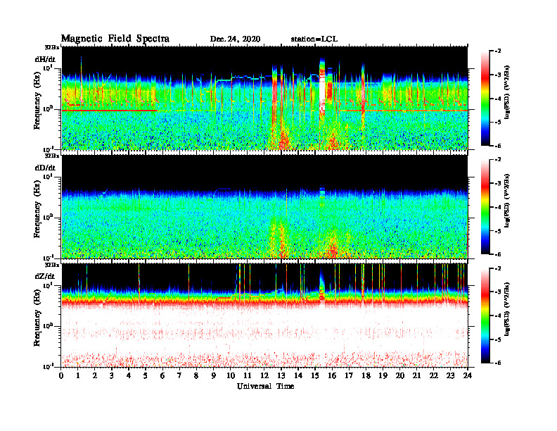Screen dimensions: 557x431
Task: Click hour 4 on the Universal Time axis
Action: pyautogui.click(x=129, y=376)
